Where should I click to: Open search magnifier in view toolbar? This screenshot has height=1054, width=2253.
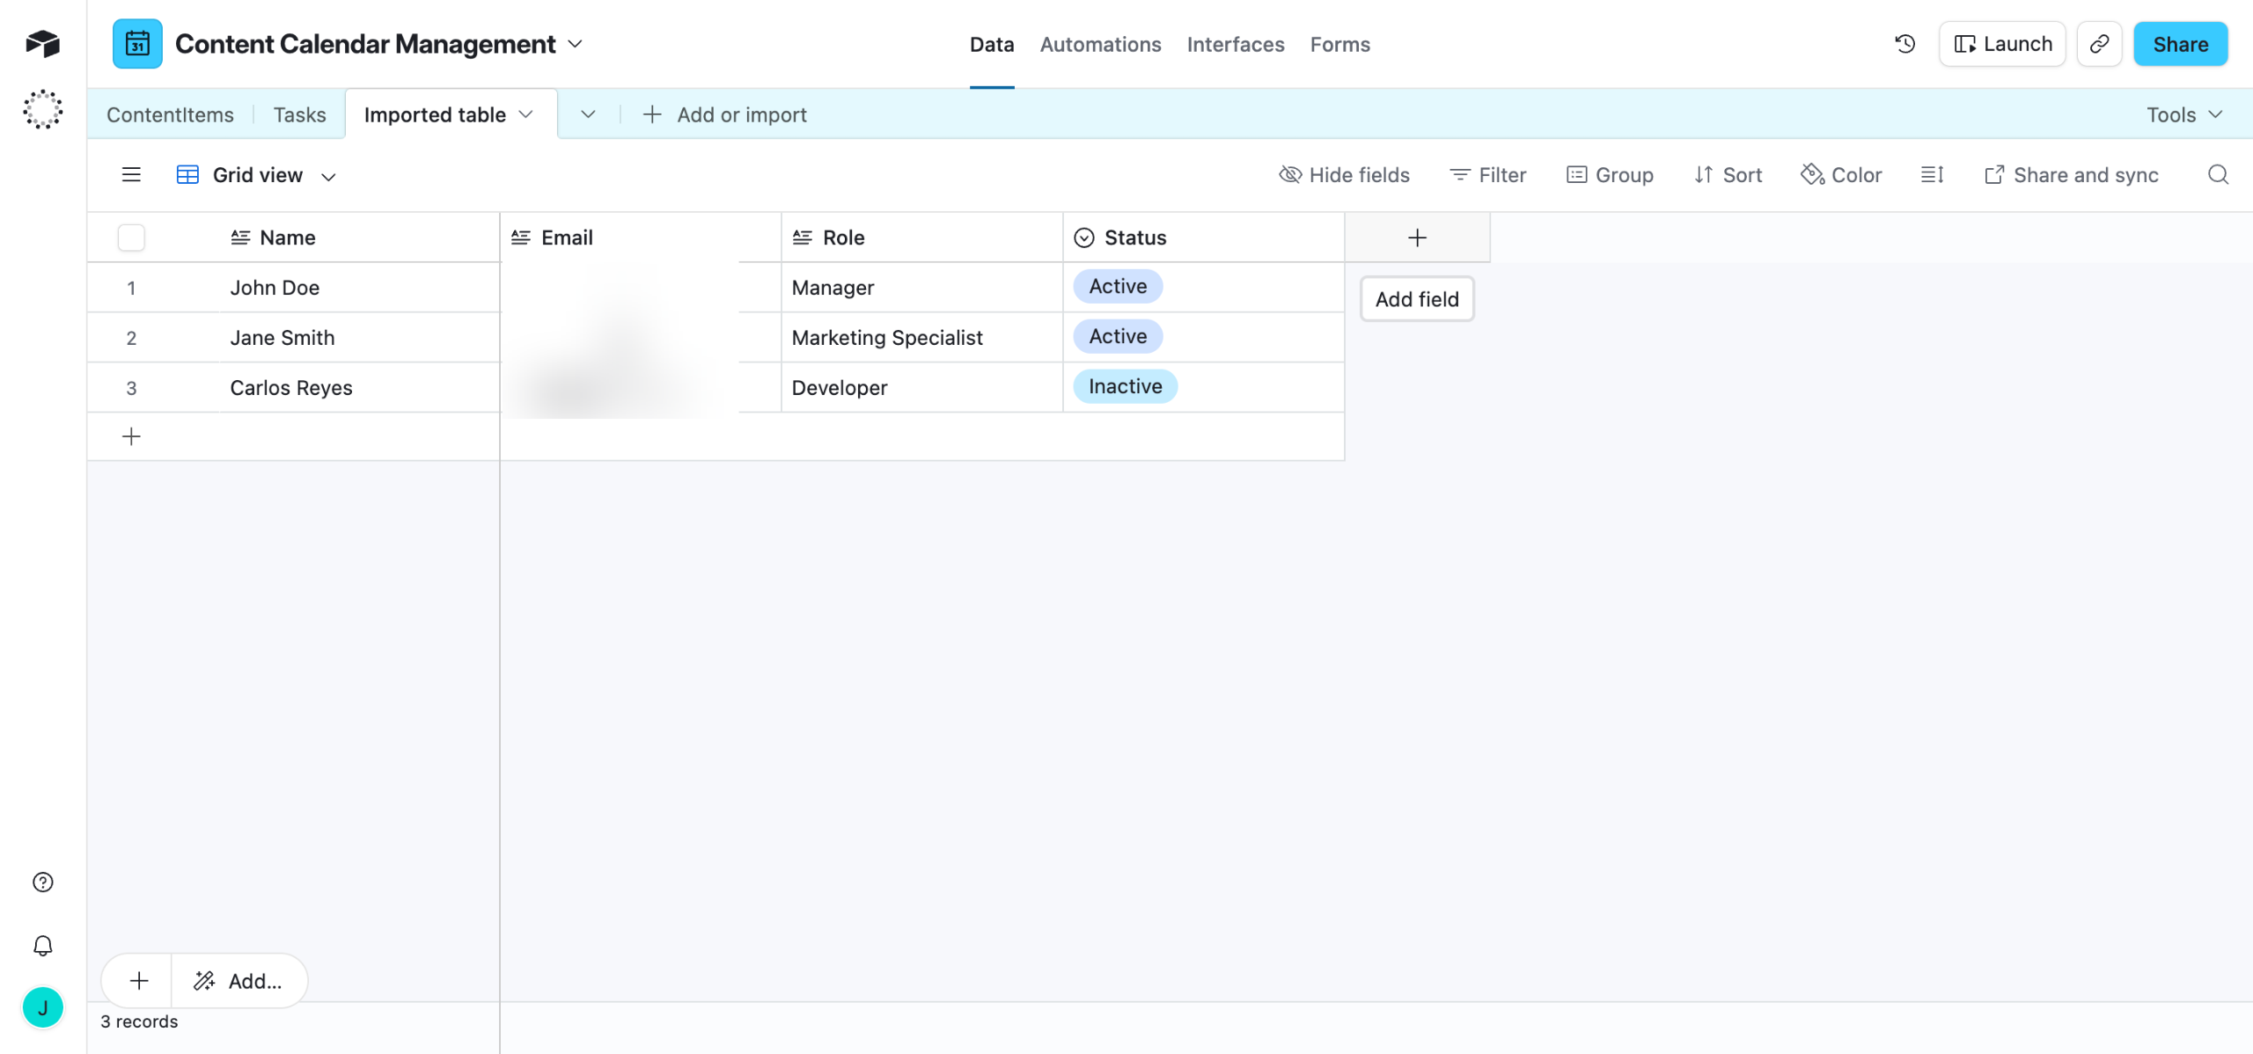click(2218, 175)
